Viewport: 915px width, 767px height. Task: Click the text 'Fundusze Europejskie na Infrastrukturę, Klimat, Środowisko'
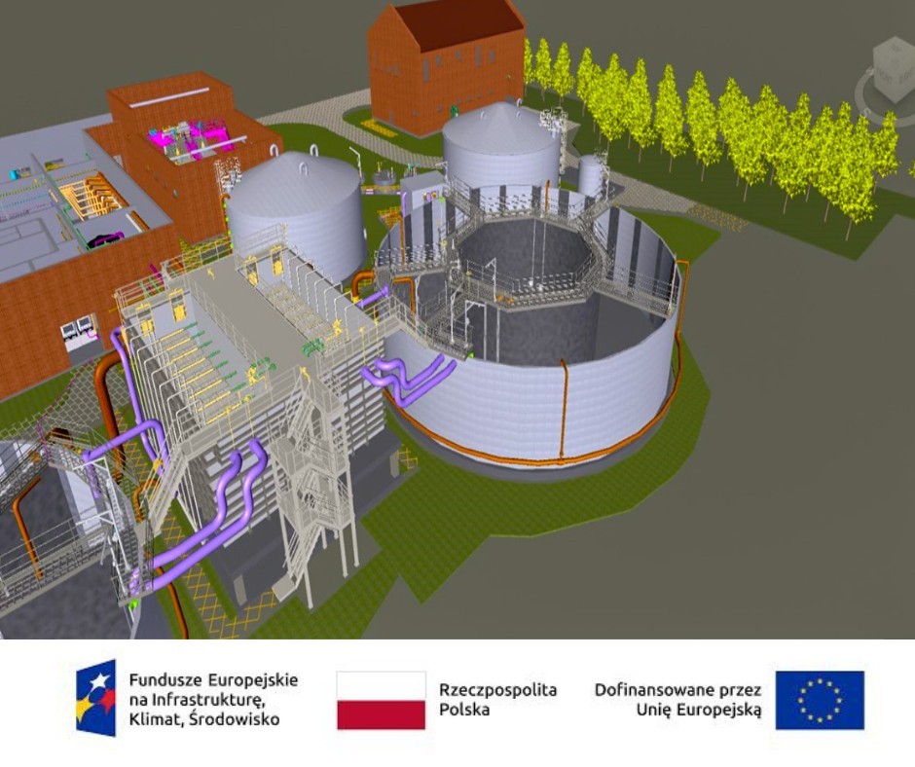coord(213,699)
